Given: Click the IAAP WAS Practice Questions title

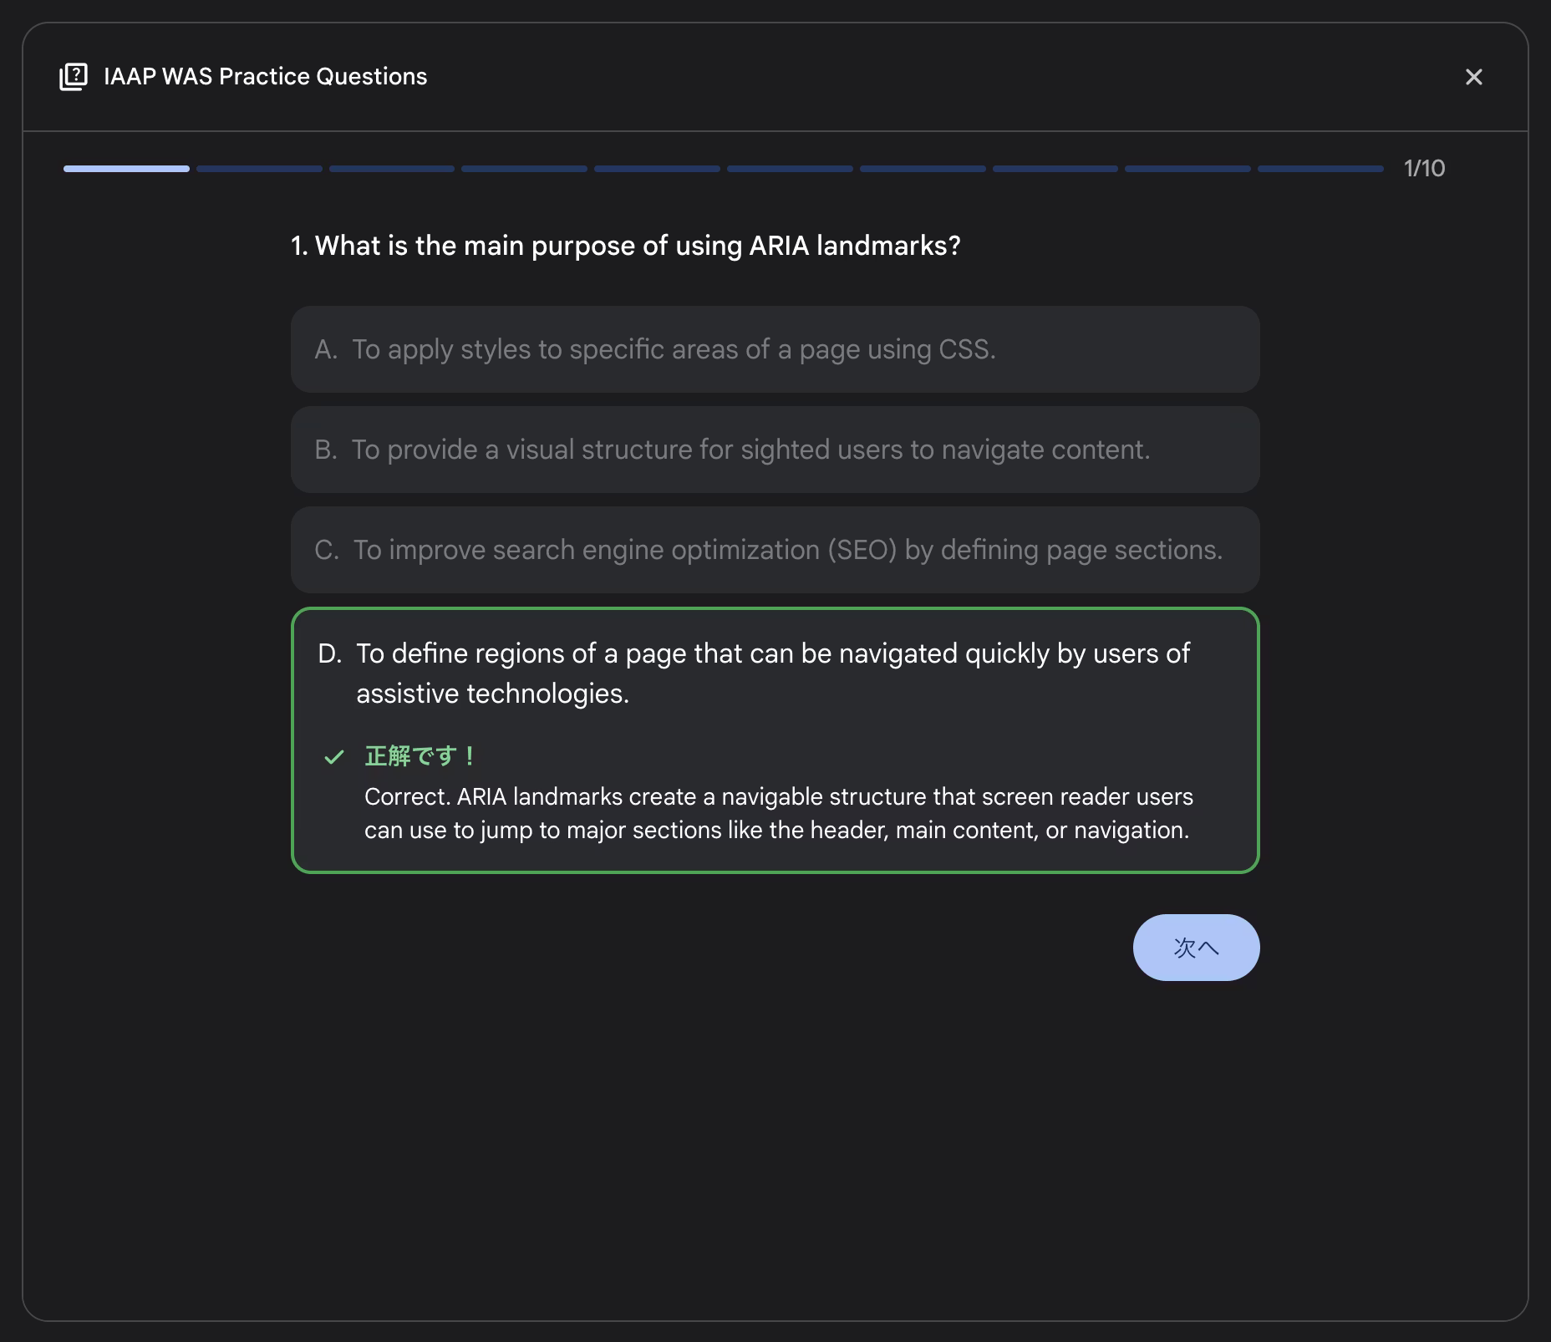Looking at the screenshot, I should (265, 77).
